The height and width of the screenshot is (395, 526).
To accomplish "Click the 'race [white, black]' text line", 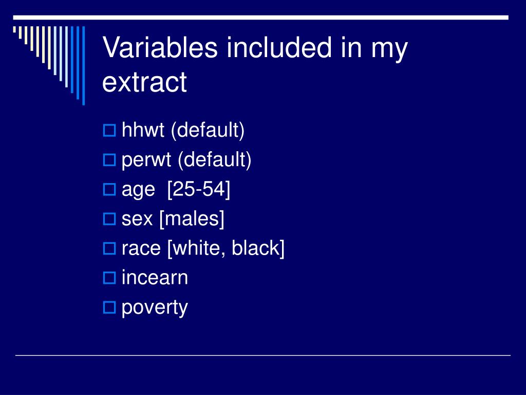I will click(x=203, y=248).
